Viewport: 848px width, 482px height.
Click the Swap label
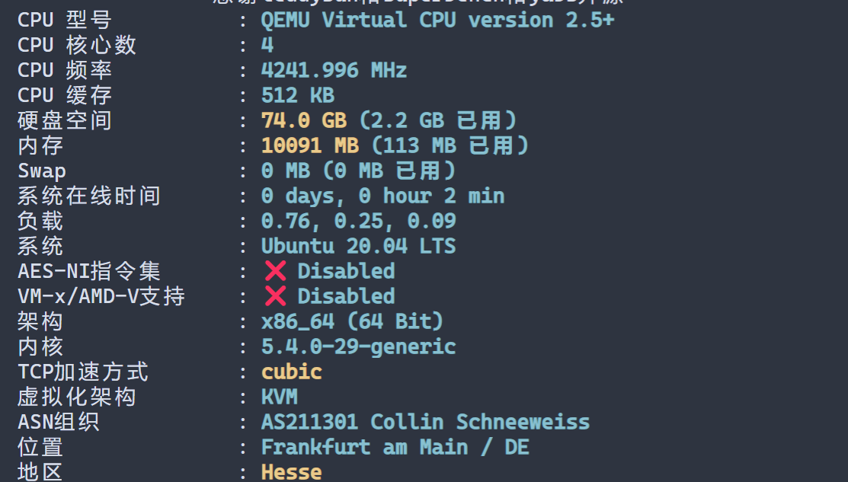coord(42,171)
